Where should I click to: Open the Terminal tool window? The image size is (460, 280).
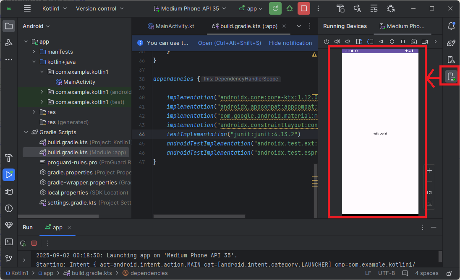tap(9, 242)
